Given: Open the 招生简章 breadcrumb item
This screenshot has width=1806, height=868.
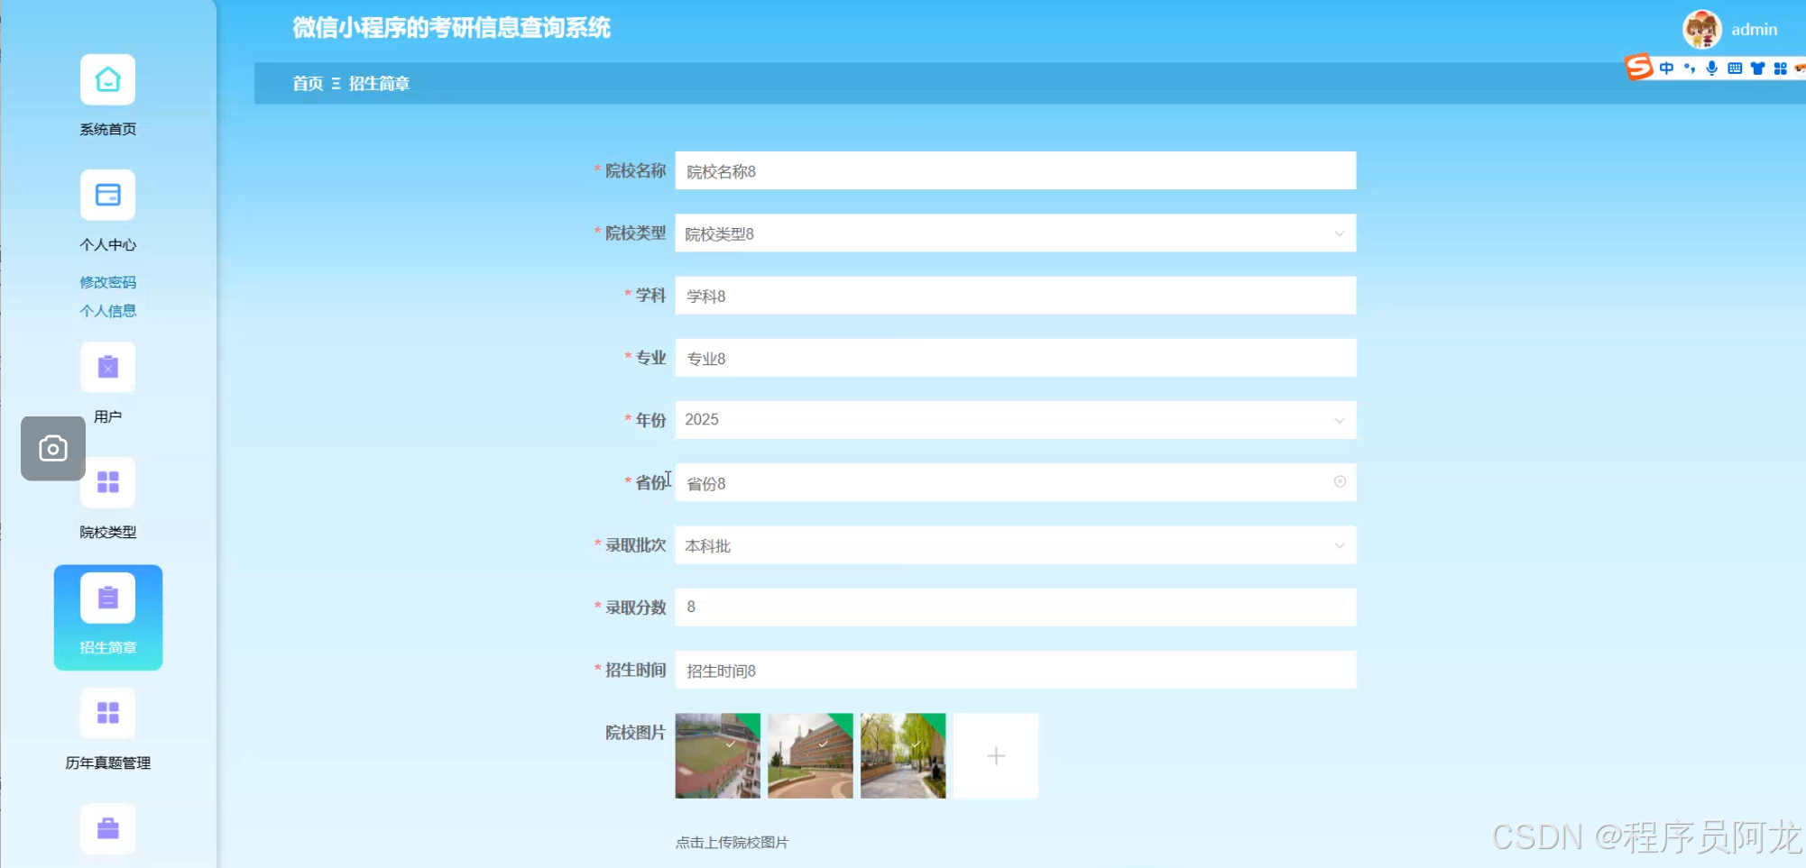Looking at the screenshot, I should tap(379, 84).
